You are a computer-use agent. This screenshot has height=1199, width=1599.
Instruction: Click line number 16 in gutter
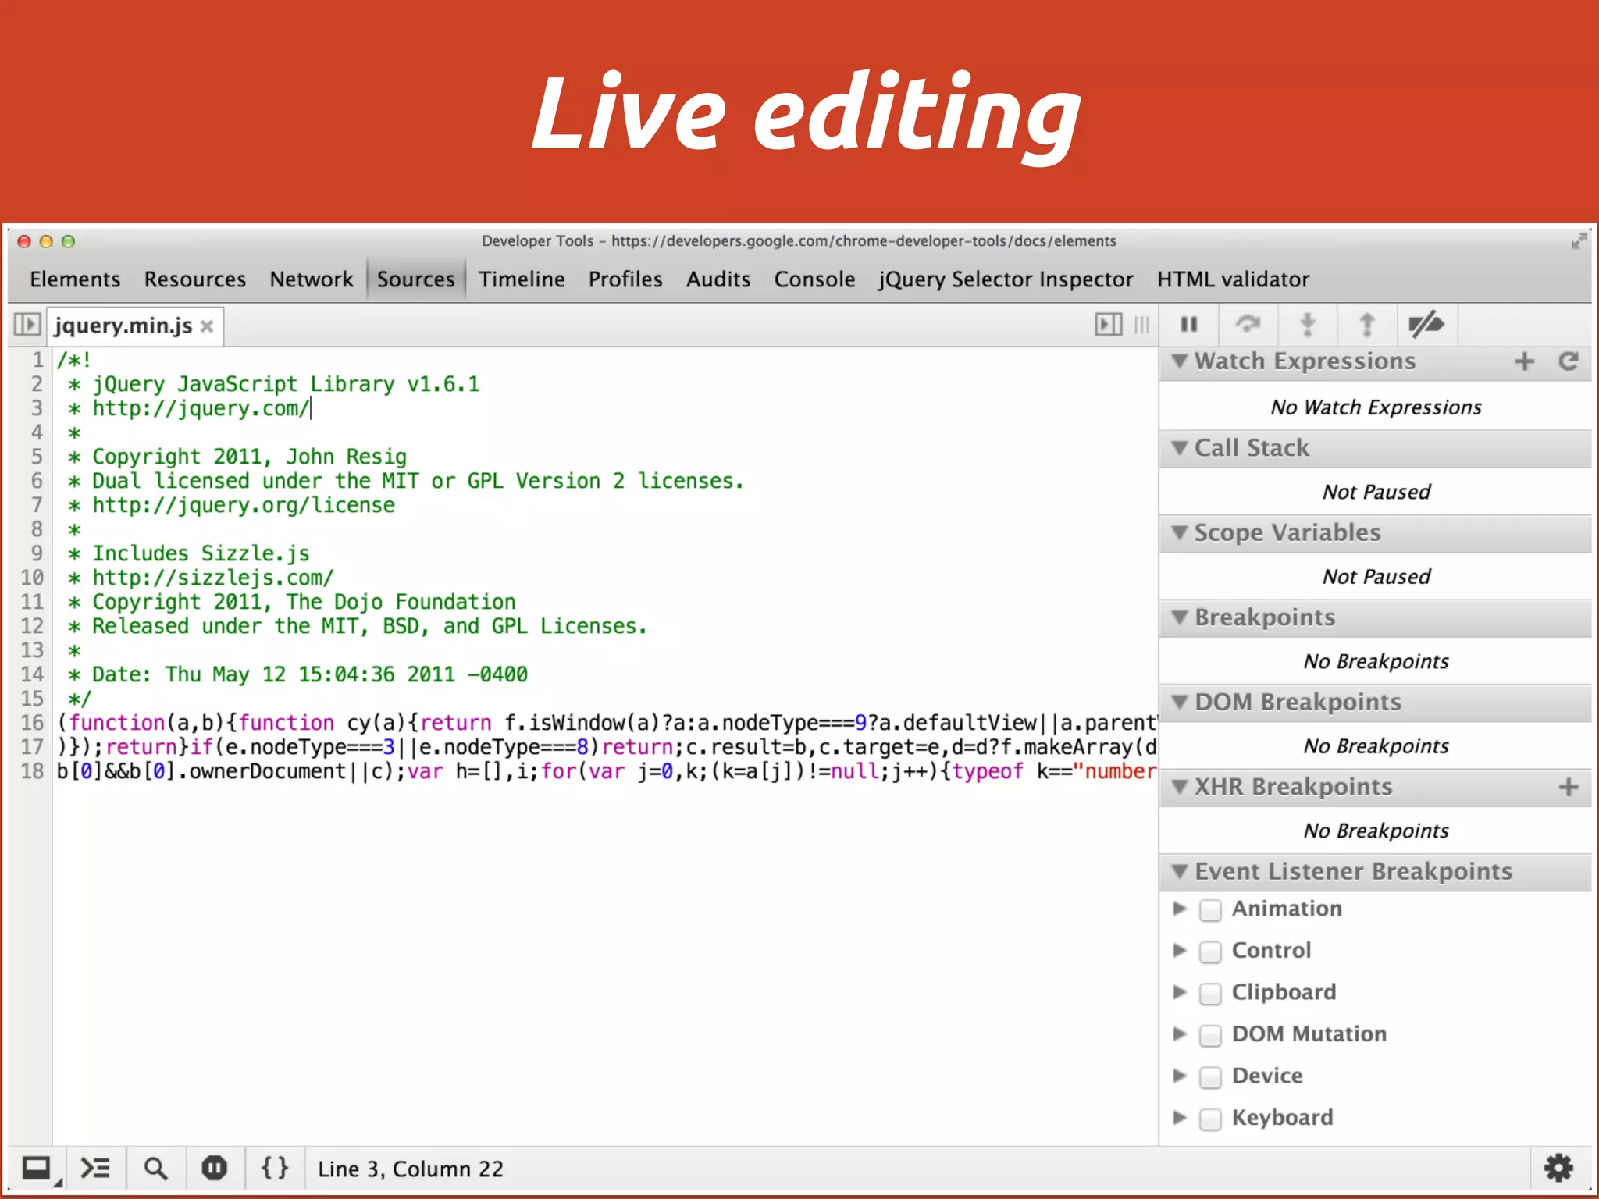click(x=32, y=723)
